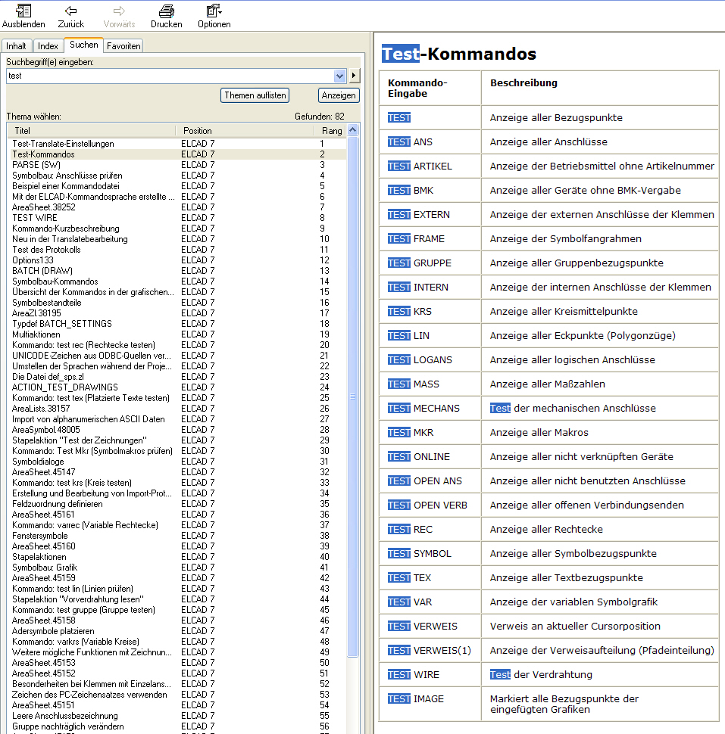Open Stapelaktion "Test der Zeichnungen" result
Viewport: 725px width, 734px height.
(80, 440)
